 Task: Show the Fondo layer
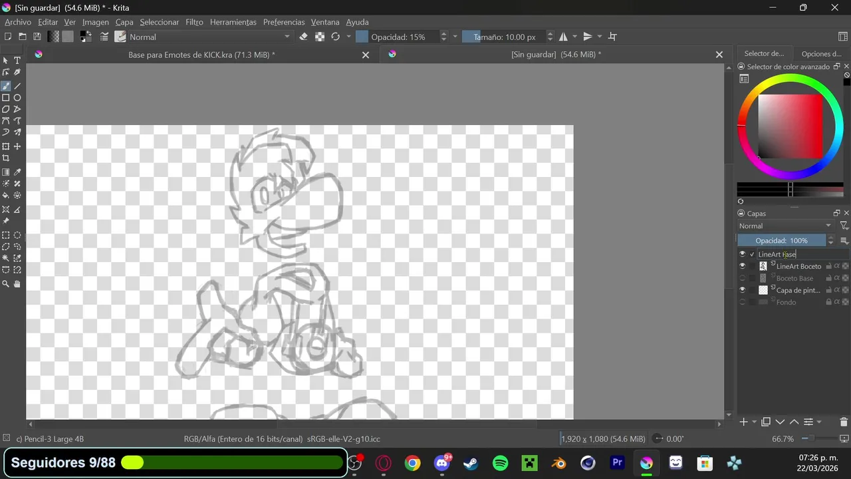[743, 302]
